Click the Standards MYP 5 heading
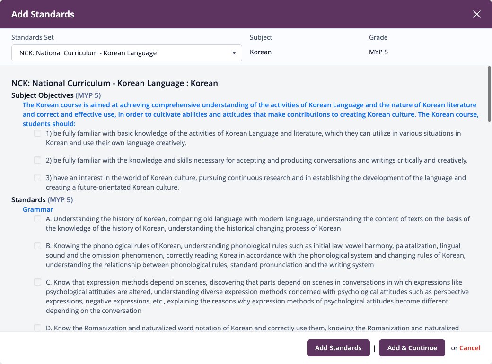Viewport: 492px width, 364px height. point(42,199)
